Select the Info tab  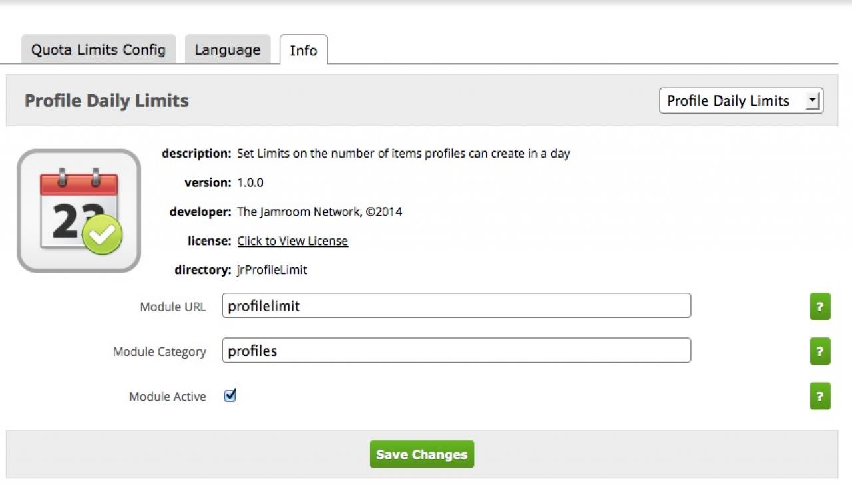point(304,51)
